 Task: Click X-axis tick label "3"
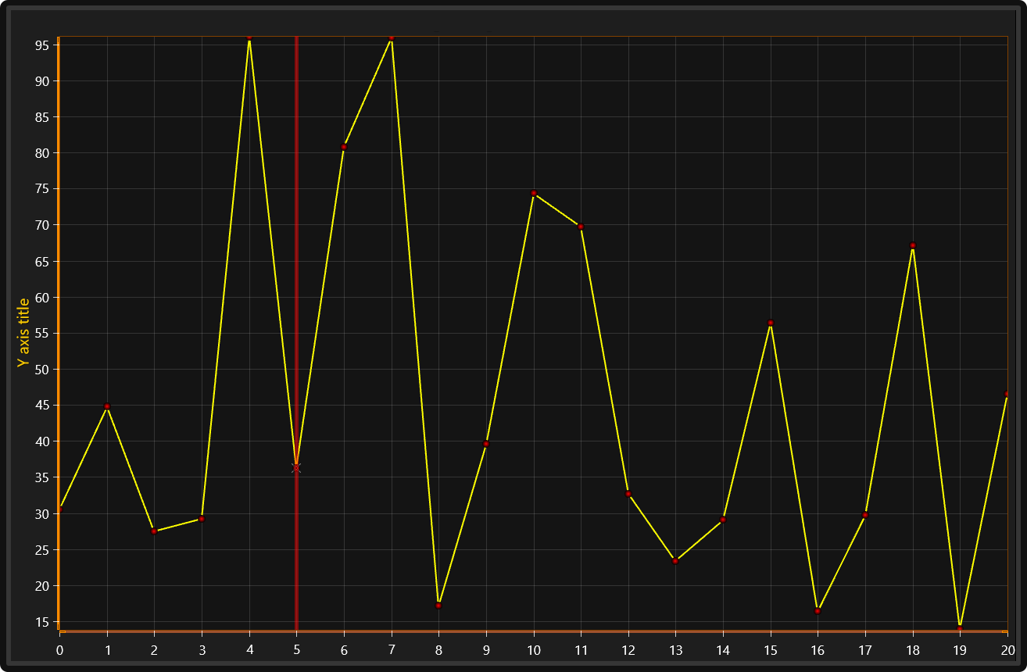[x=202, y=650]
